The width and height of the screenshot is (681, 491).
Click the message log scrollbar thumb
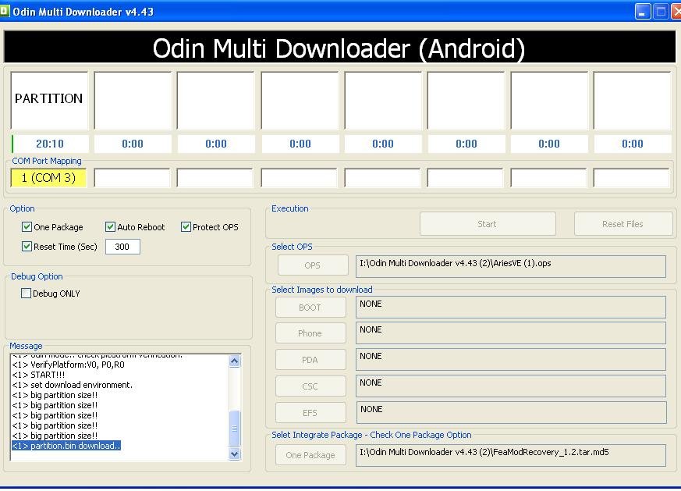click(235, 429)
